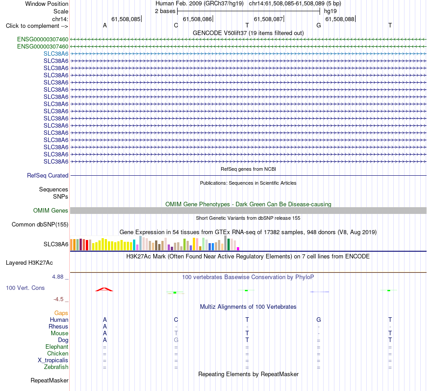The width and height of the screenshot is (427, 391).
Task: Click the Human species label
Action: tap(59, 320)
